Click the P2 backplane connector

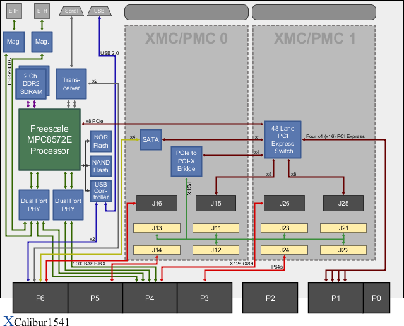click(x=270, y=298)
